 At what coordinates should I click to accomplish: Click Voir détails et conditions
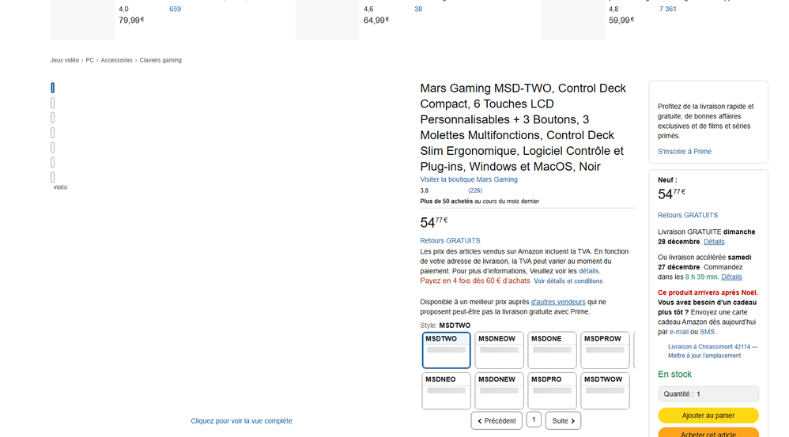pyautogui.click(x=568, y=281)
